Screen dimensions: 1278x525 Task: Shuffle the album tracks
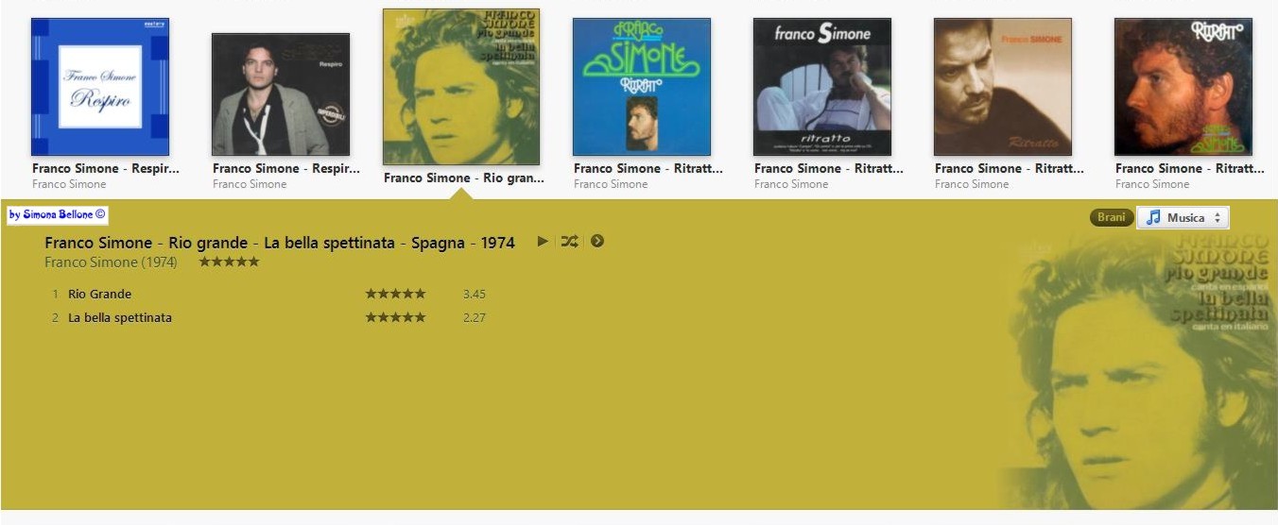coord(569,241)
